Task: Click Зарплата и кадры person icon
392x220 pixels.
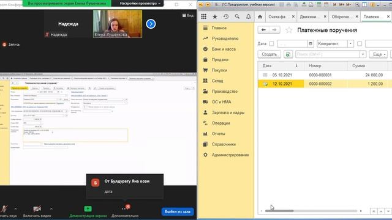Action: pyautogui.click(x=205, y=112)
